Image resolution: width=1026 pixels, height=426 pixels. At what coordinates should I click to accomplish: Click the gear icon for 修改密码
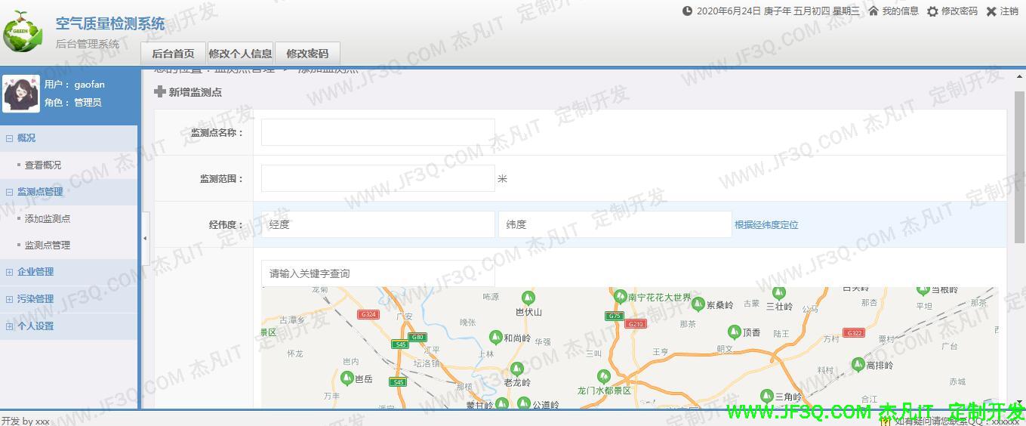[x=932, y=11]
